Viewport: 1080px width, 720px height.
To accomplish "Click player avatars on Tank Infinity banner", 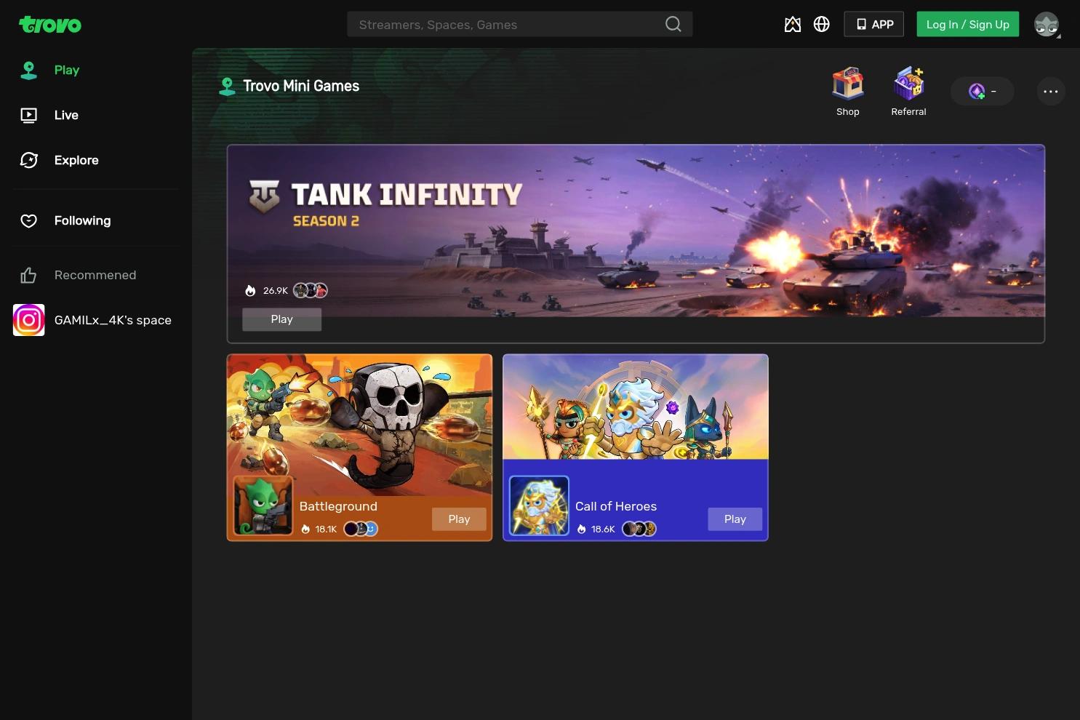I will click(311, 291).
